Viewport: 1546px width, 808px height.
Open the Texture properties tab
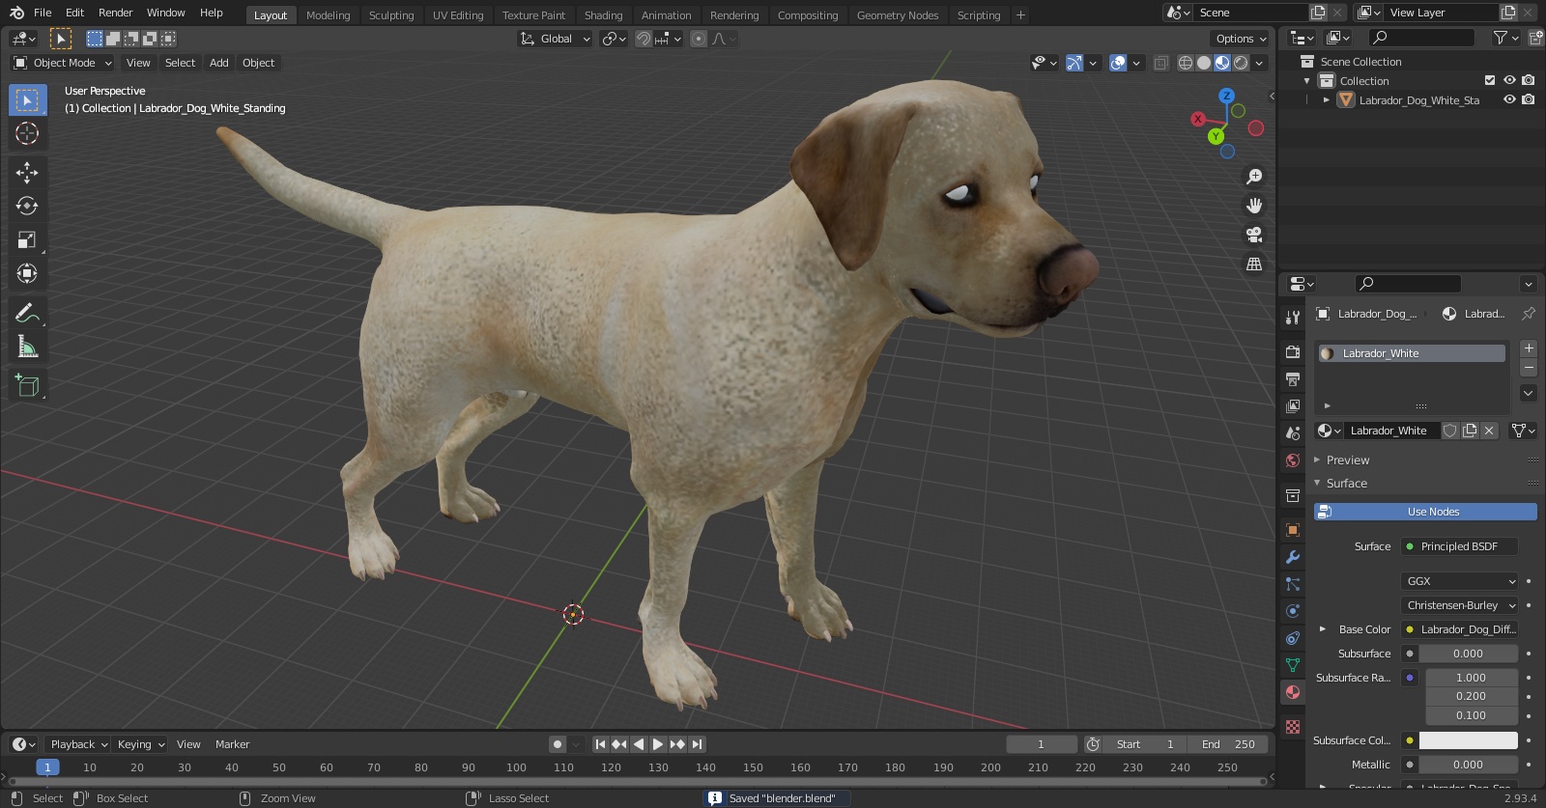pyautogui.click(x=1293, y=727)
